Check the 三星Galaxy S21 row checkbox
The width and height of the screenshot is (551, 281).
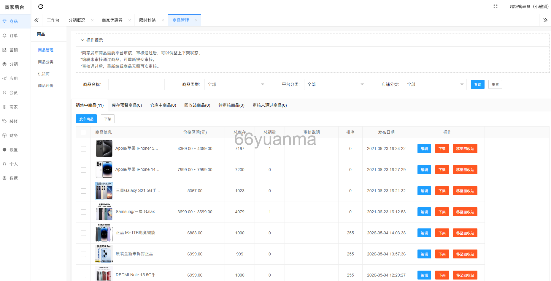83,191
